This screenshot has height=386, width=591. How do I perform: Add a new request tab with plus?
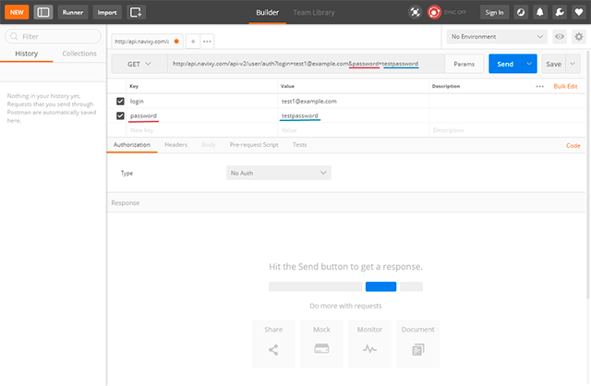point(193,41)
